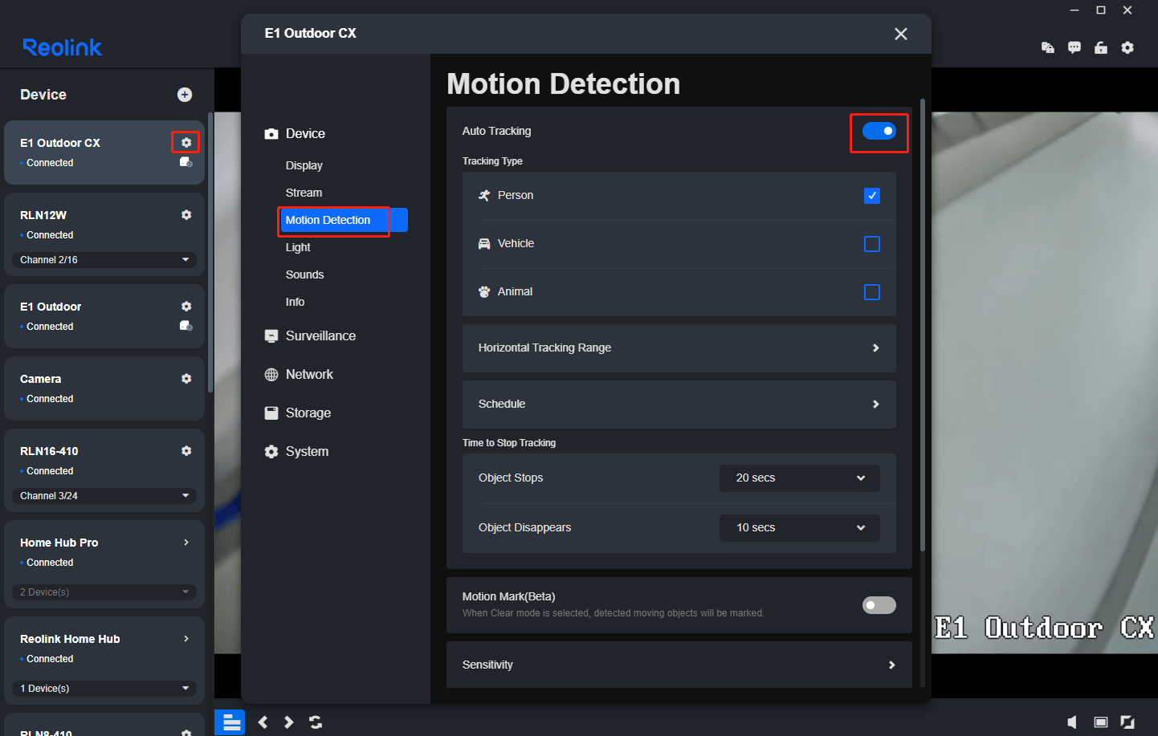The image size is (1158, 736).
Task: Uncheck the Person tracking checkbox
Action: point(872,196)
